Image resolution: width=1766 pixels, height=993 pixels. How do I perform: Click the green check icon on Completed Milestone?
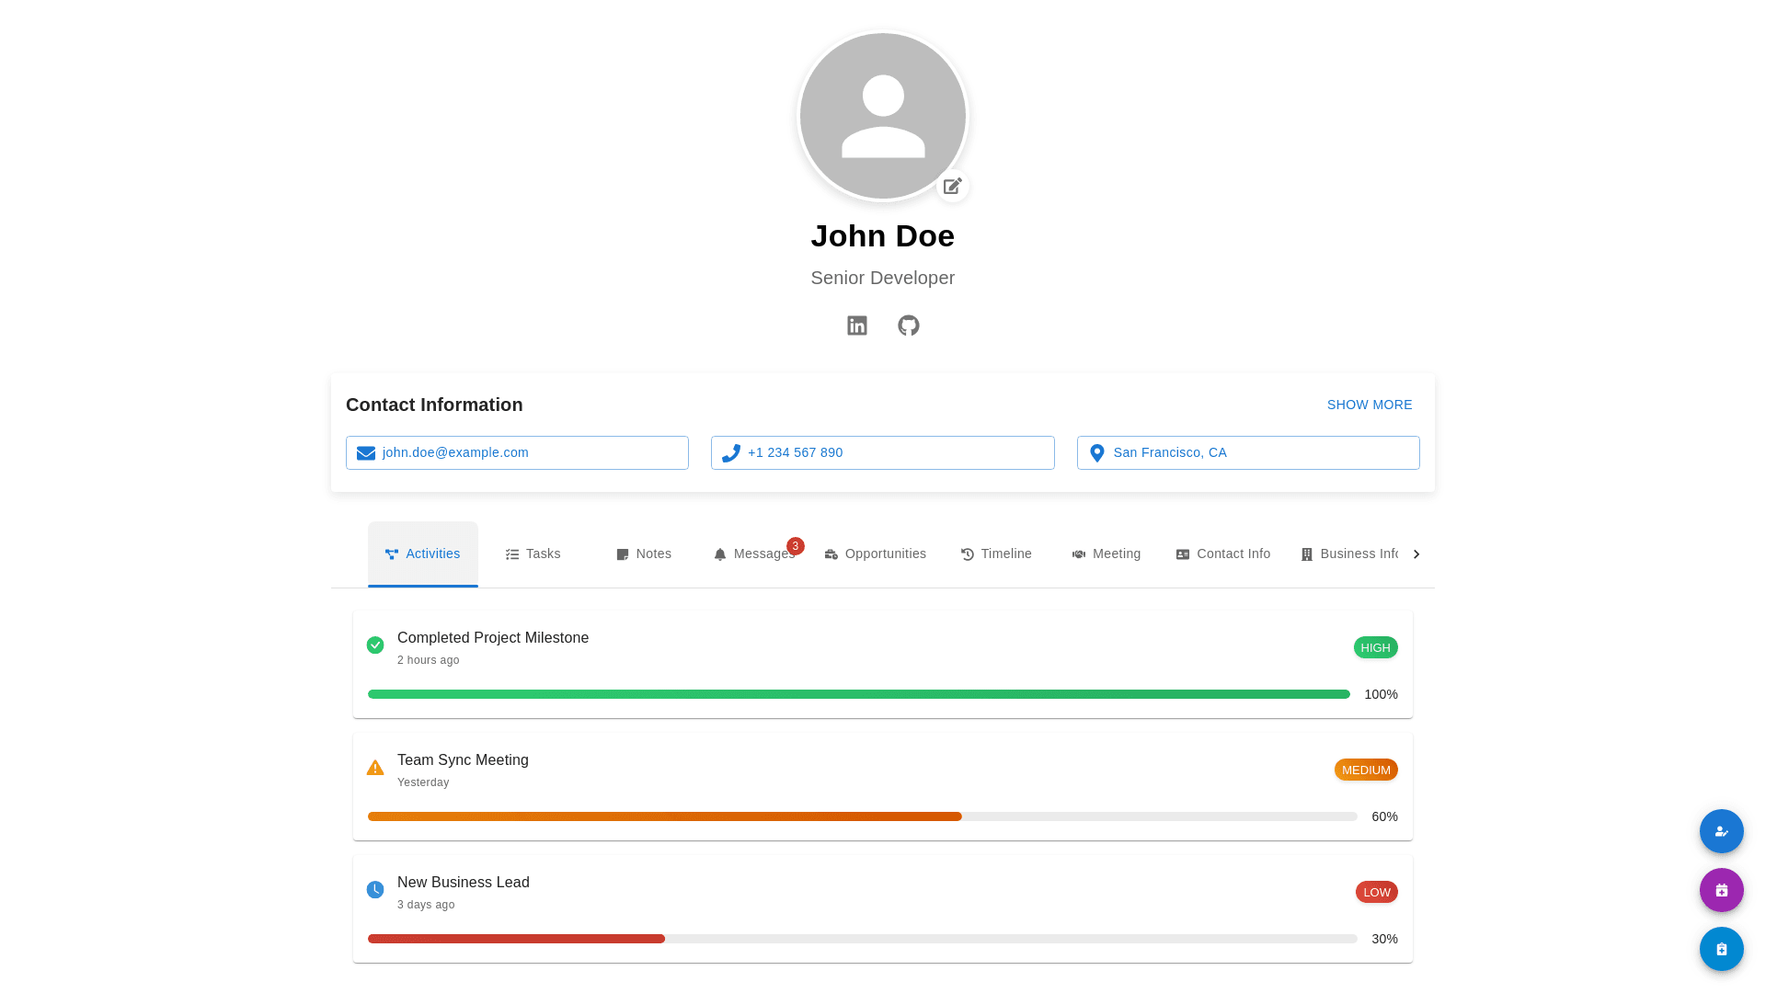click(x=375, y=645)
